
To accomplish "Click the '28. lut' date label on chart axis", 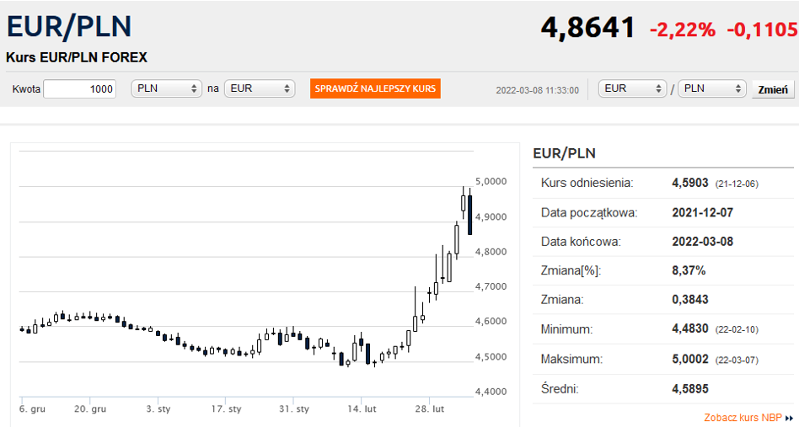I will pyautogui.click(x=429, y=409).
